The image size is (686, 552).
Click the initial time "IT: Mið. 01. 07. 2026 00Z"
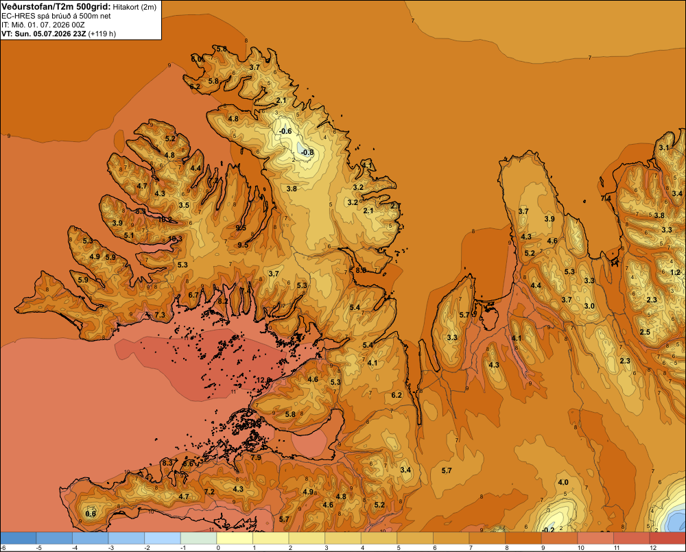click(43, 25)
